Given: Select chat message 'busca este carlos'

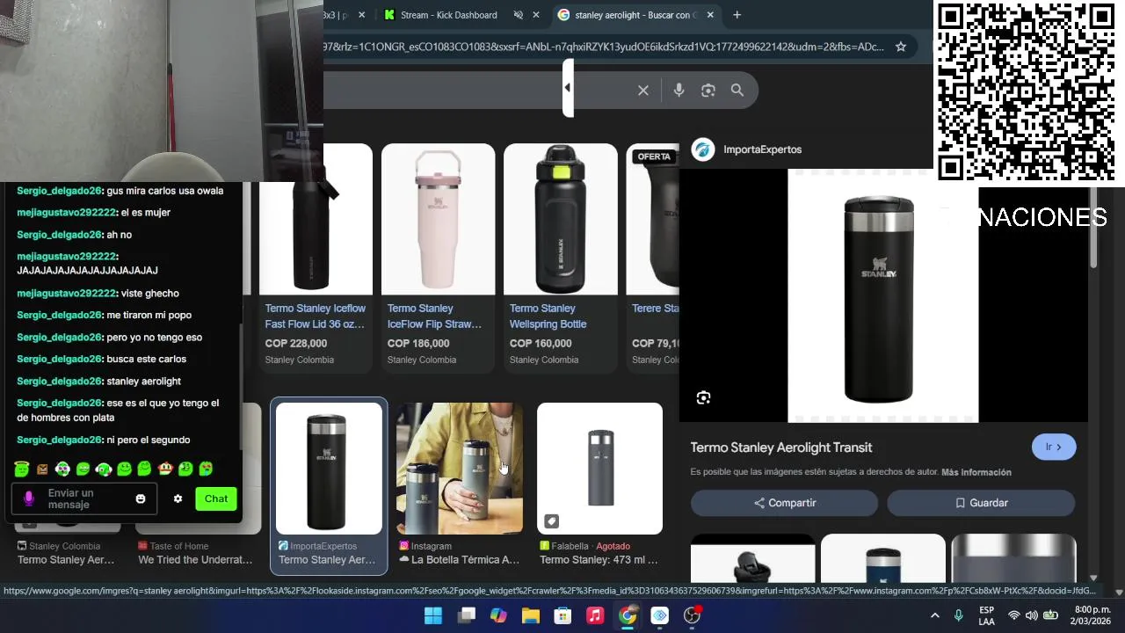Looking at the screenshot, I should [146, 360].
